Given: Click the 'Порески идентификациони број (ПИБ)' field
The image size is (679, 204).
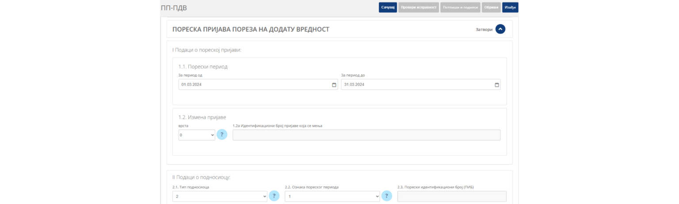Looking at the screenshot, I should (452, 196).
